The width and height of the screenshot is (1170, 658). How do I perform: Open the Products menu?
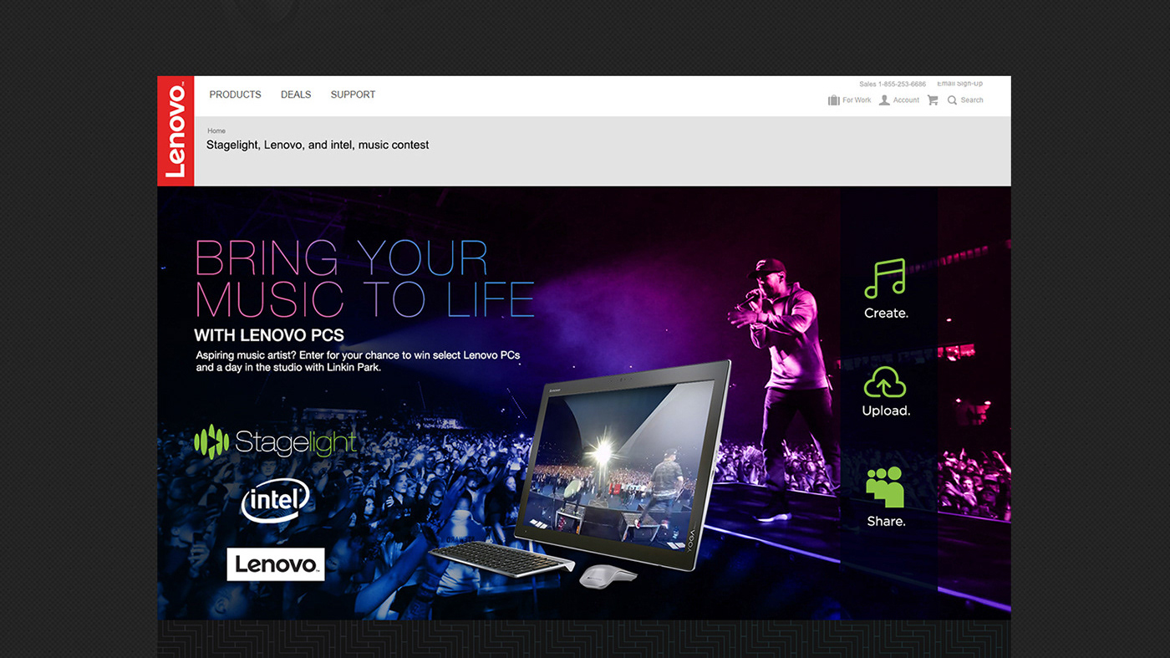235,95
